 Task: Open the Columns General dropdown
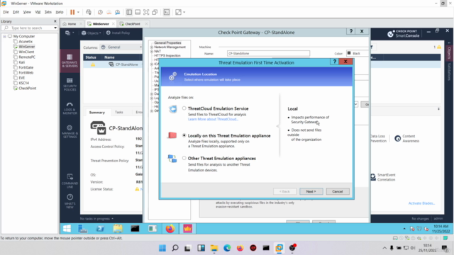[121, 47]
